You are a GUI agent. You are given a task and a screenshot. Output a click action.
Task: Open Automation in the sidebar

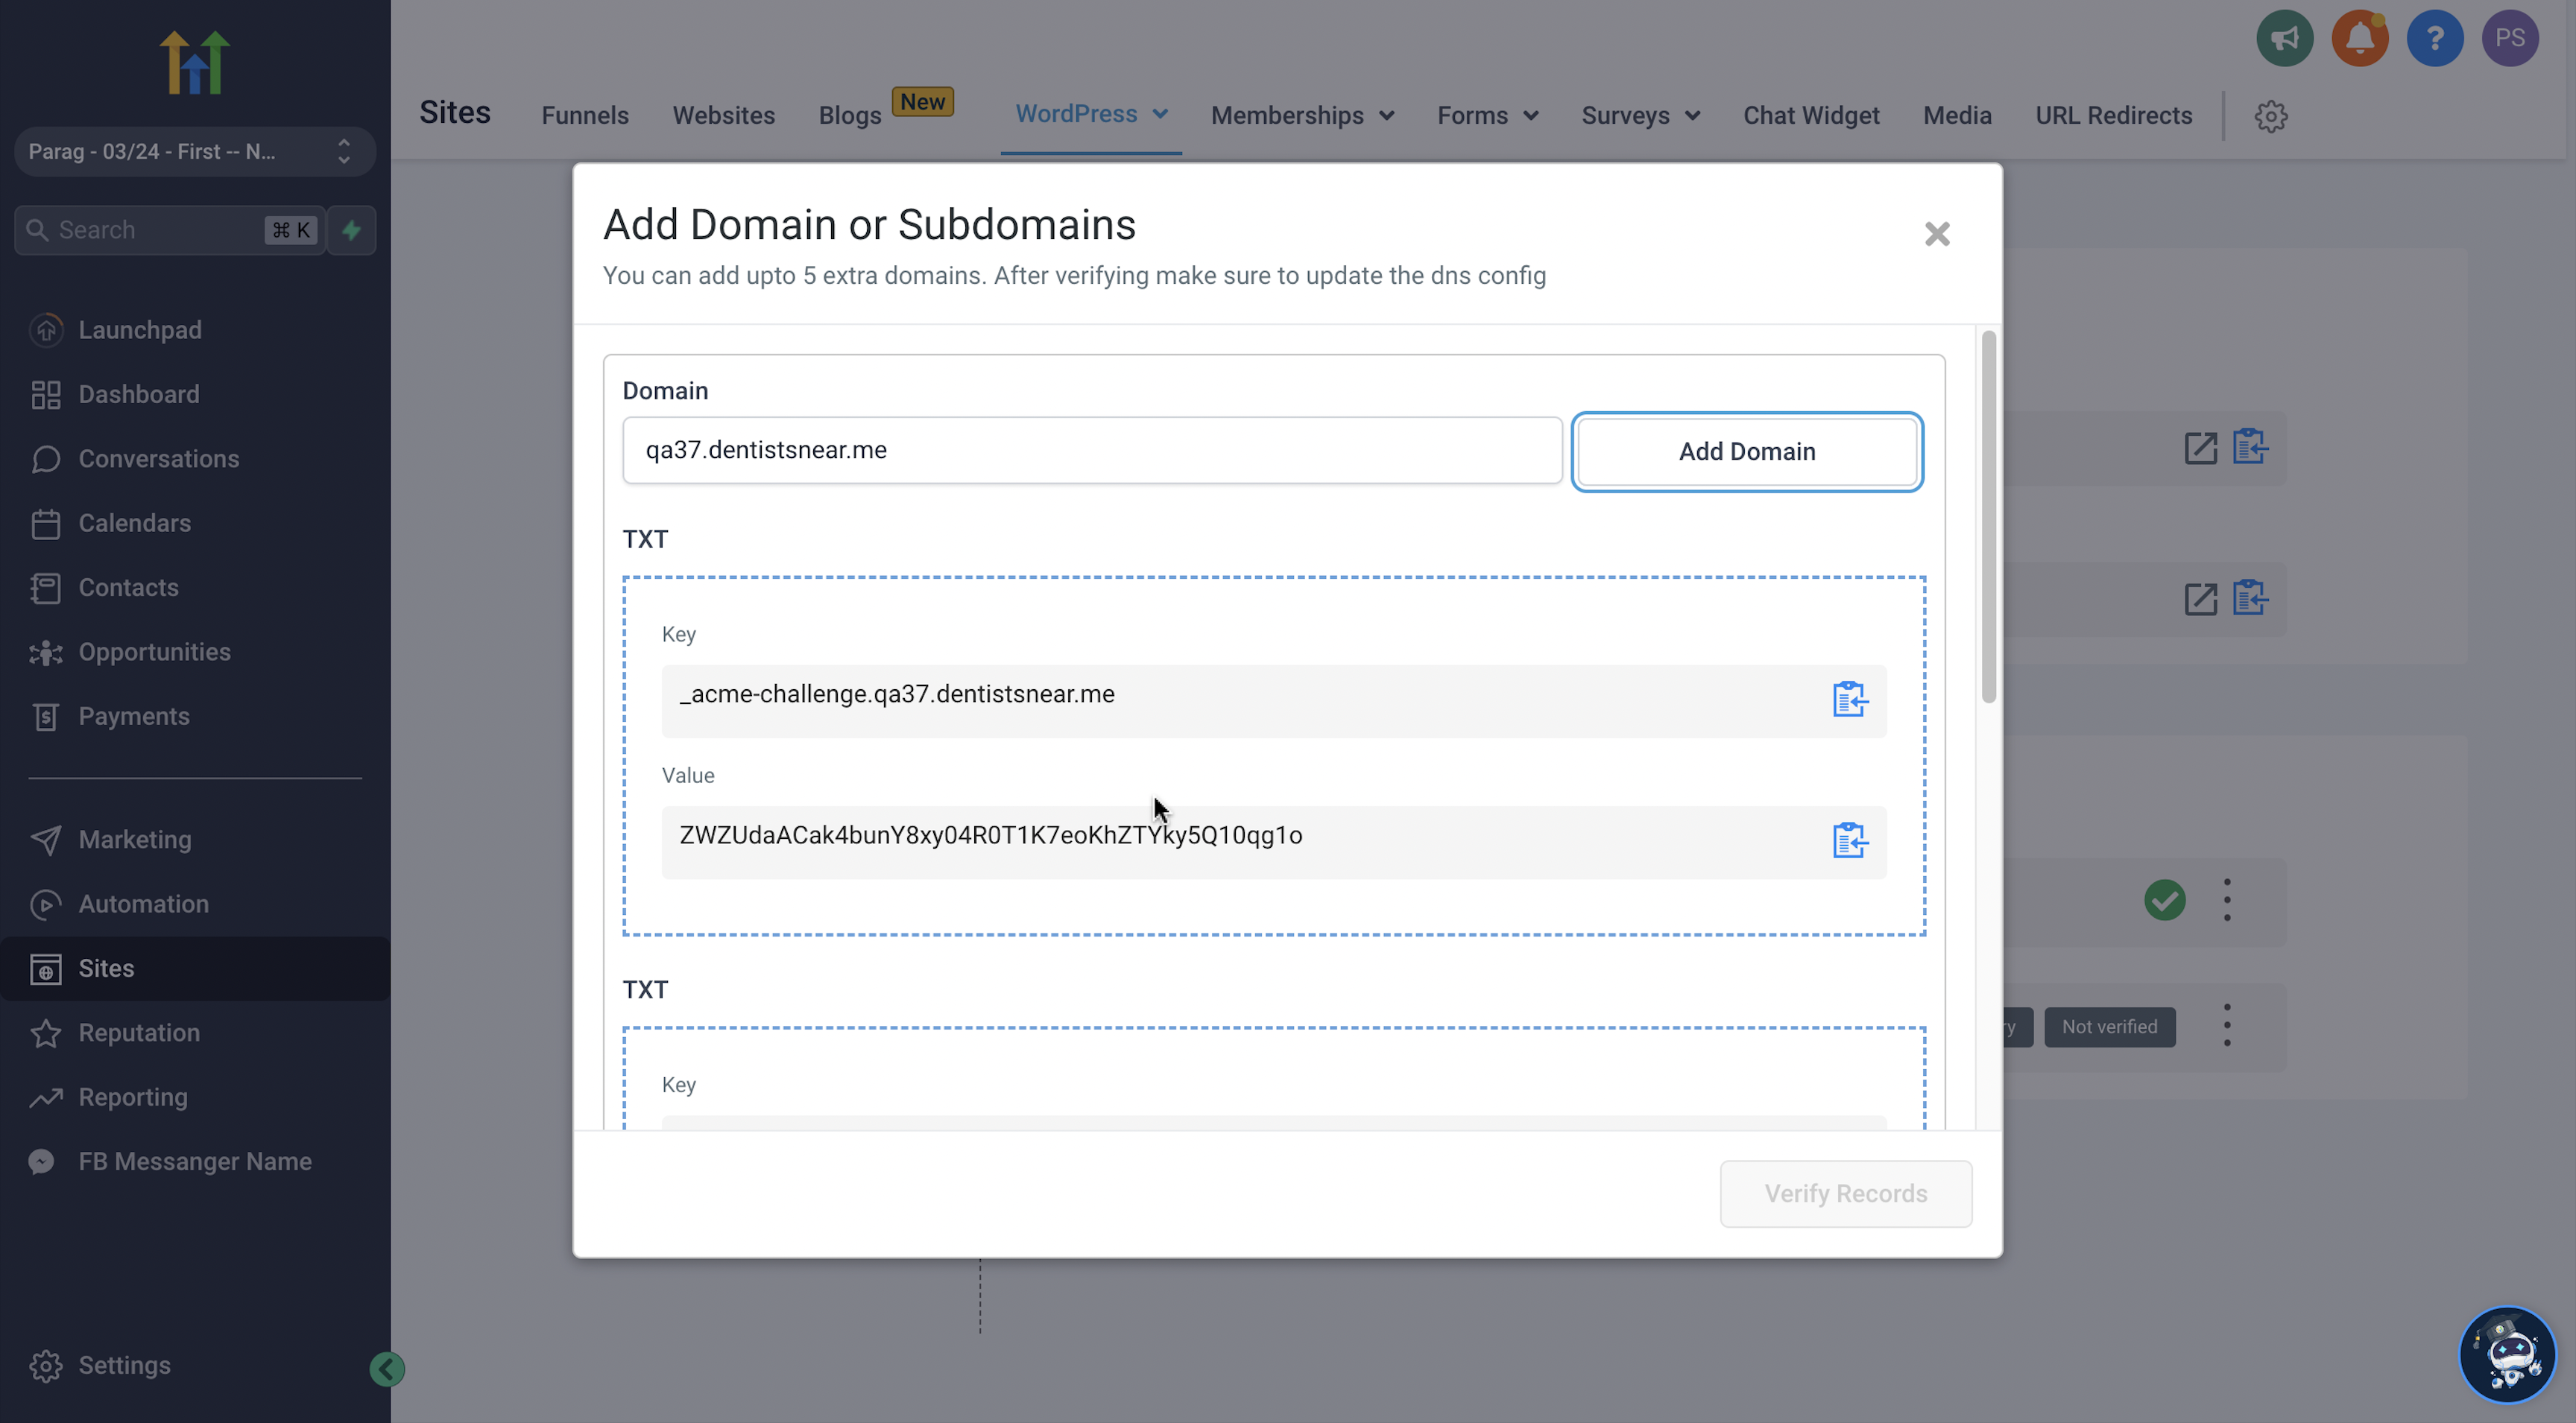pos(143,904)
